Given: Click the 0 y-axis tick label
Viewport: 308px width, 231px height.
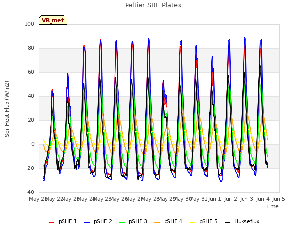Looking at the screenshot, I should coord(33,144).
